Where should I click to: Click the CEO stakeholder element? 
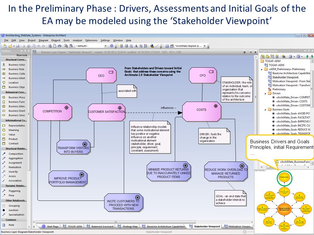pyautogui.click(x=101, y=75)
